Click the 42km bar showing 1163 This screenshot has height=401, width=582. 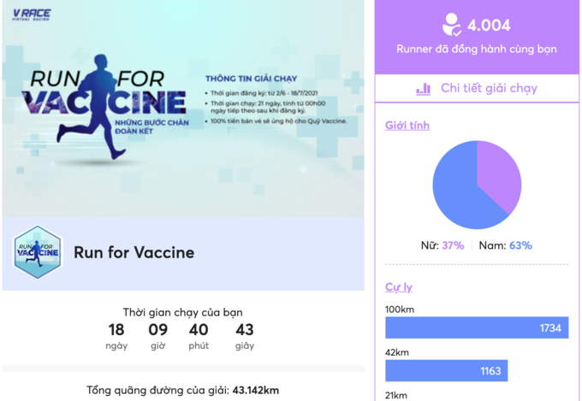click(446, 370)
